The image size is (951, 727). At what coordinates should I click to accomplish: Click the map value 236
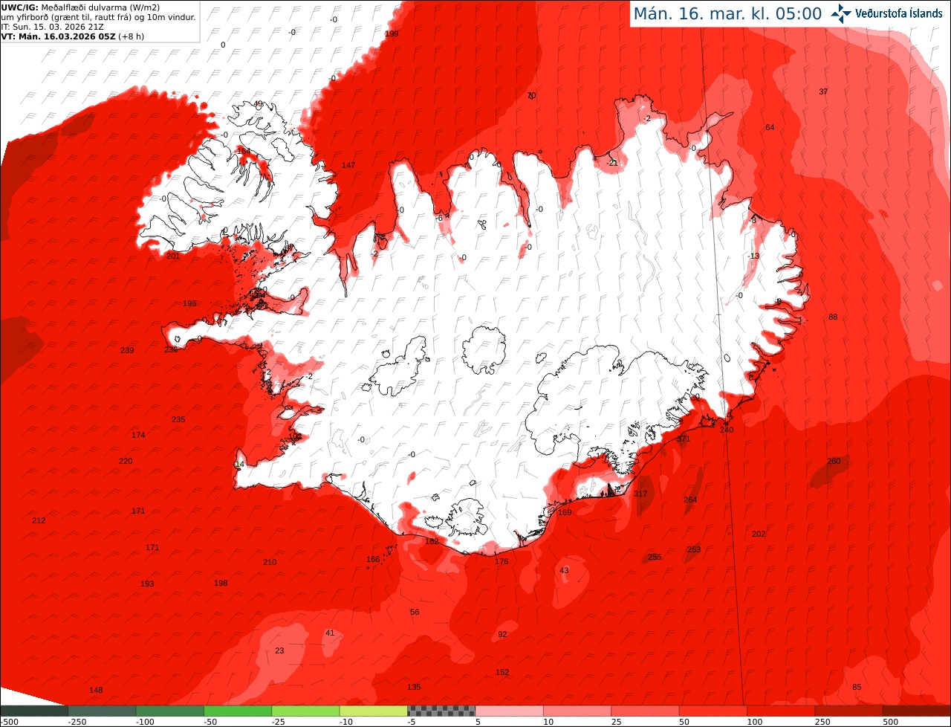(x=171, y=349)
